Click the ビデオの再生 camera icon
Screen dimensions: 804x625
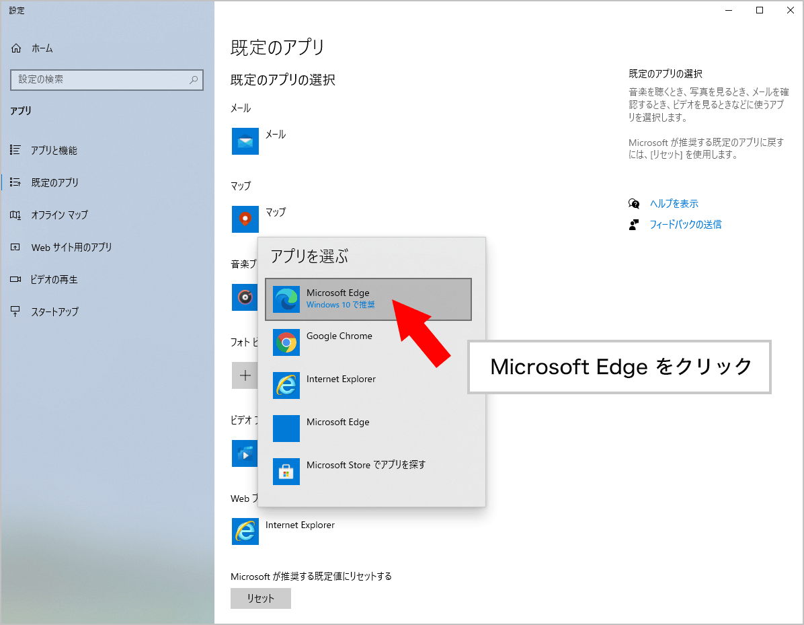click(15, 279)
